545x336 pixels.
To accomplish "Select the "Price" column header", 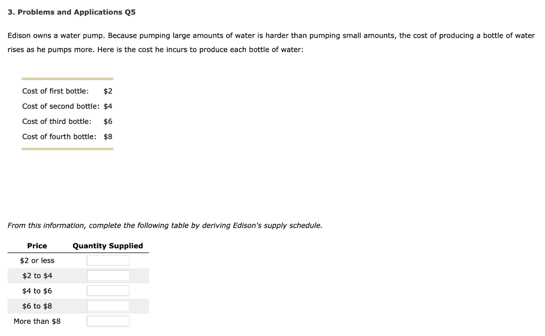I will tap(37, 246).
